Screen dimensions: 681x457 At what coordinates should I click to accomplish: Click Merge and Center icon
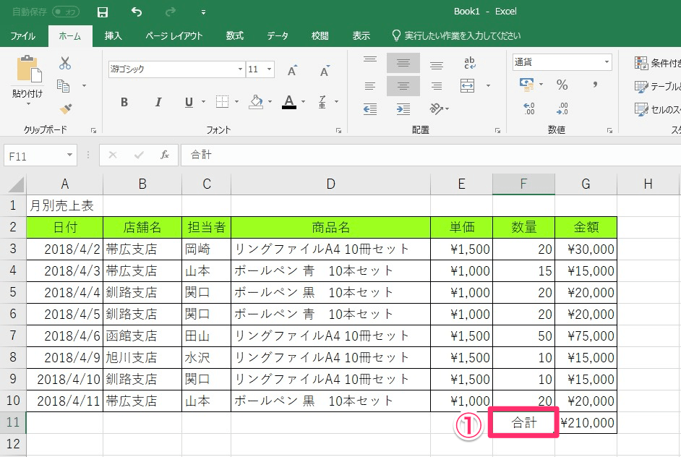coord(467,86)
